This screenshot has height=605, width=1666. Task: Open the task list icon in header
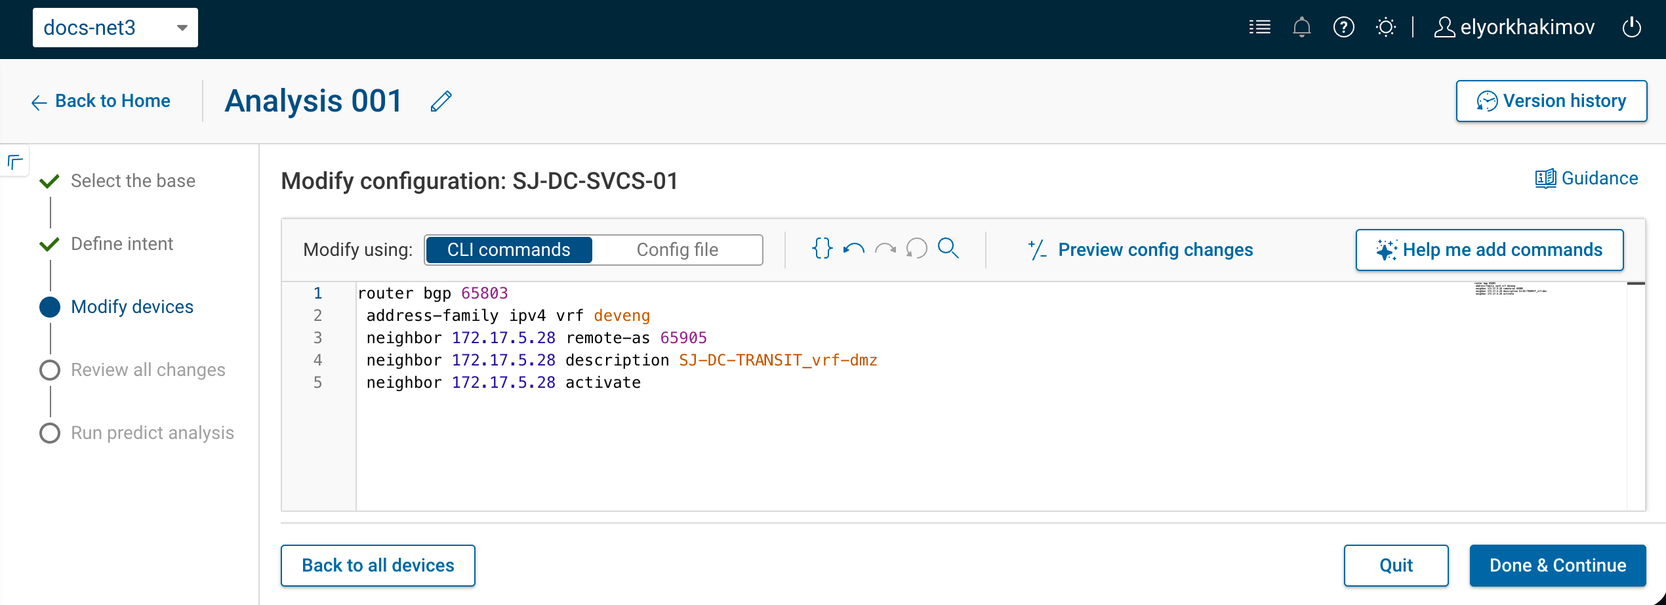coord(1259,28)
